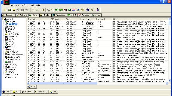Toggle the Start/Stop APR radiation icon
Image resolution: width=172 pixels, height=96 pixels.
(x=14, y=10)
